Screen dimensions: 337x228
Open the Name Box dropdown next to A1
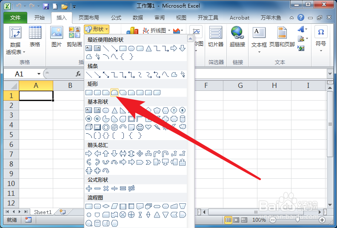click(x=39, y=74)
